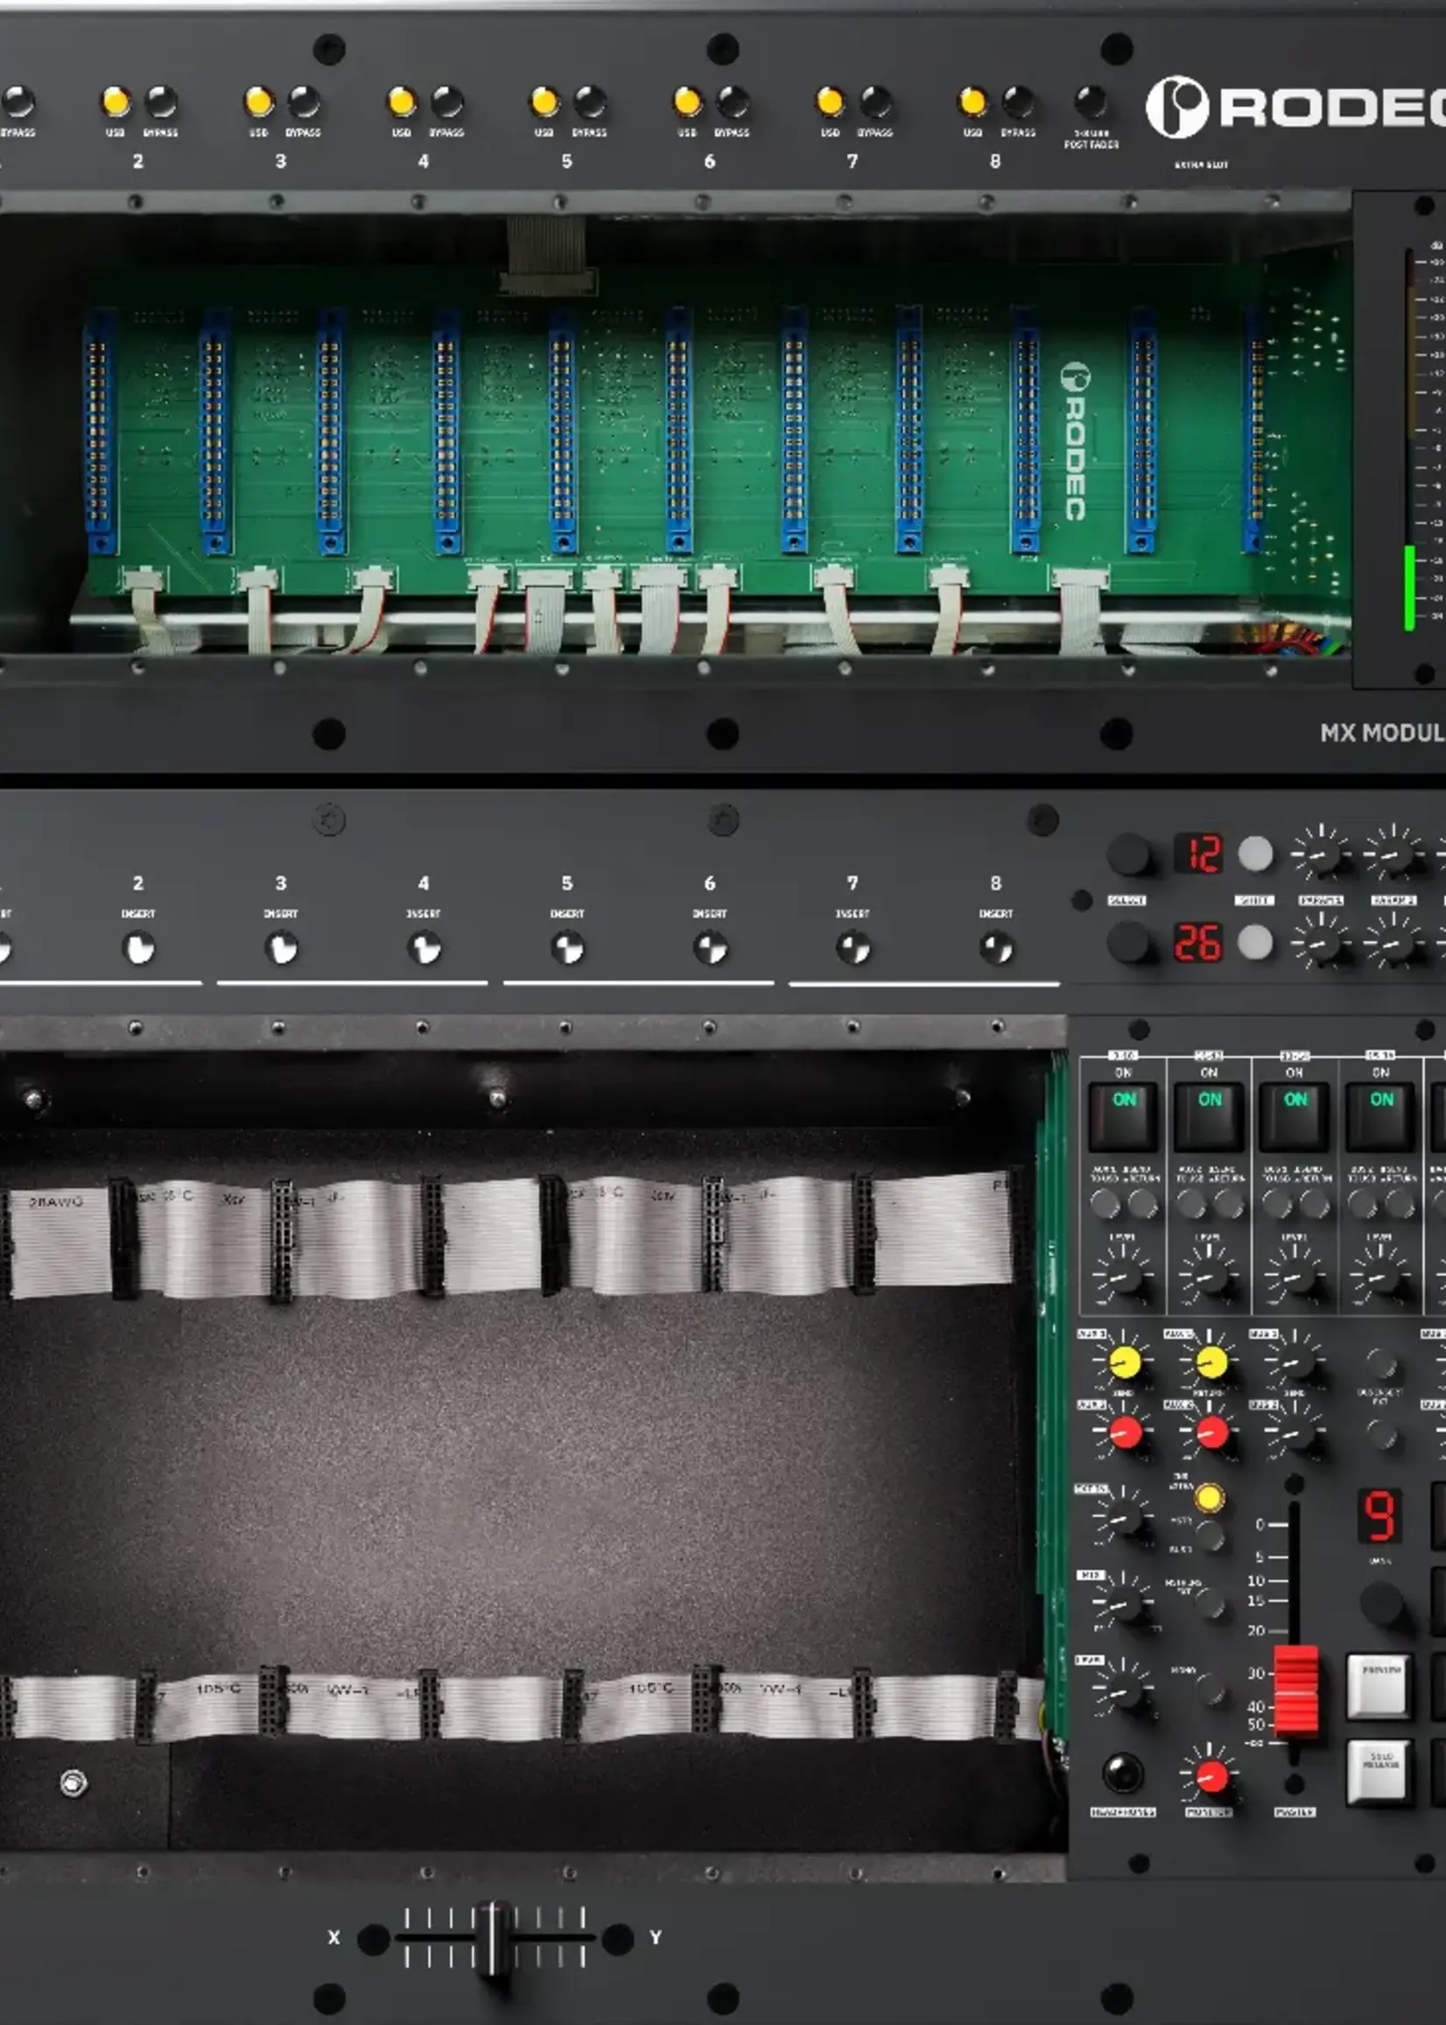Viewport: 1446px width, 2025px height.
Task: Push the yellow USB button on channel 7
Action: tap(830, 102)
